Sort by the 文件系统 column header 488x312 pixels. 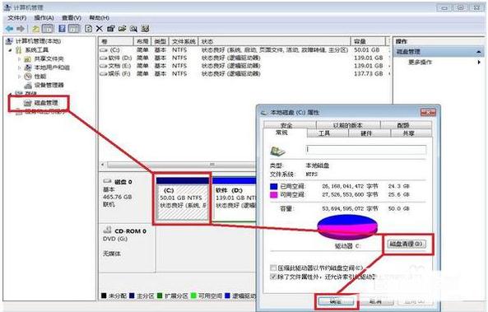[184, 41]
